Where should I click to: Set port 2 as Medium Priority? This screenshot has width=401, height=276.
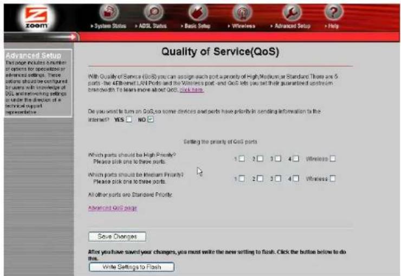[260, 178]
